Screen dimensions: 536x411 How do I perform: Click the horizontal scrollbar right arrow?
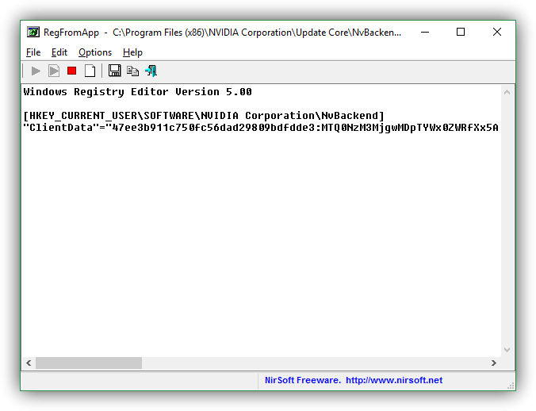point(494,363)
